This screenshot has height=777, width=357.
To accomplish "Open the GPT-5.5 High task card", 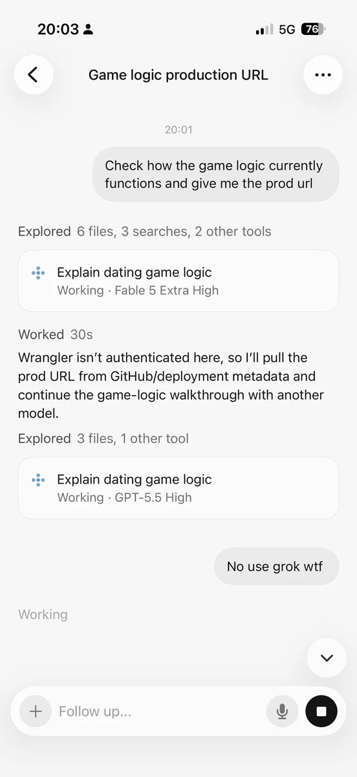I will click(178, 488).
